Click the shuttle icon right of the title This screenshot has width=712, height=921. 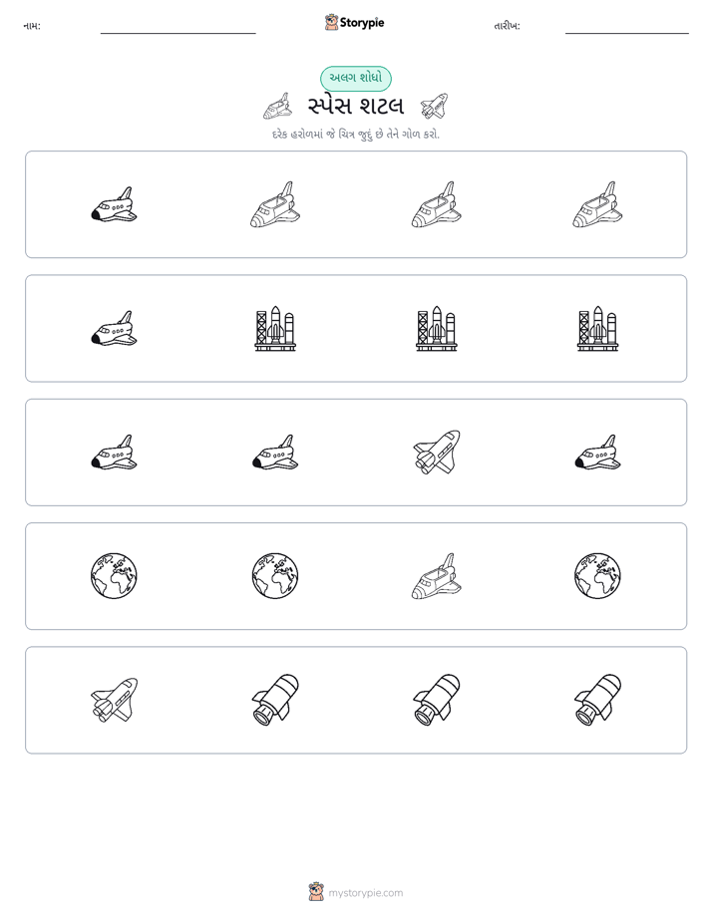coord(434,107)
